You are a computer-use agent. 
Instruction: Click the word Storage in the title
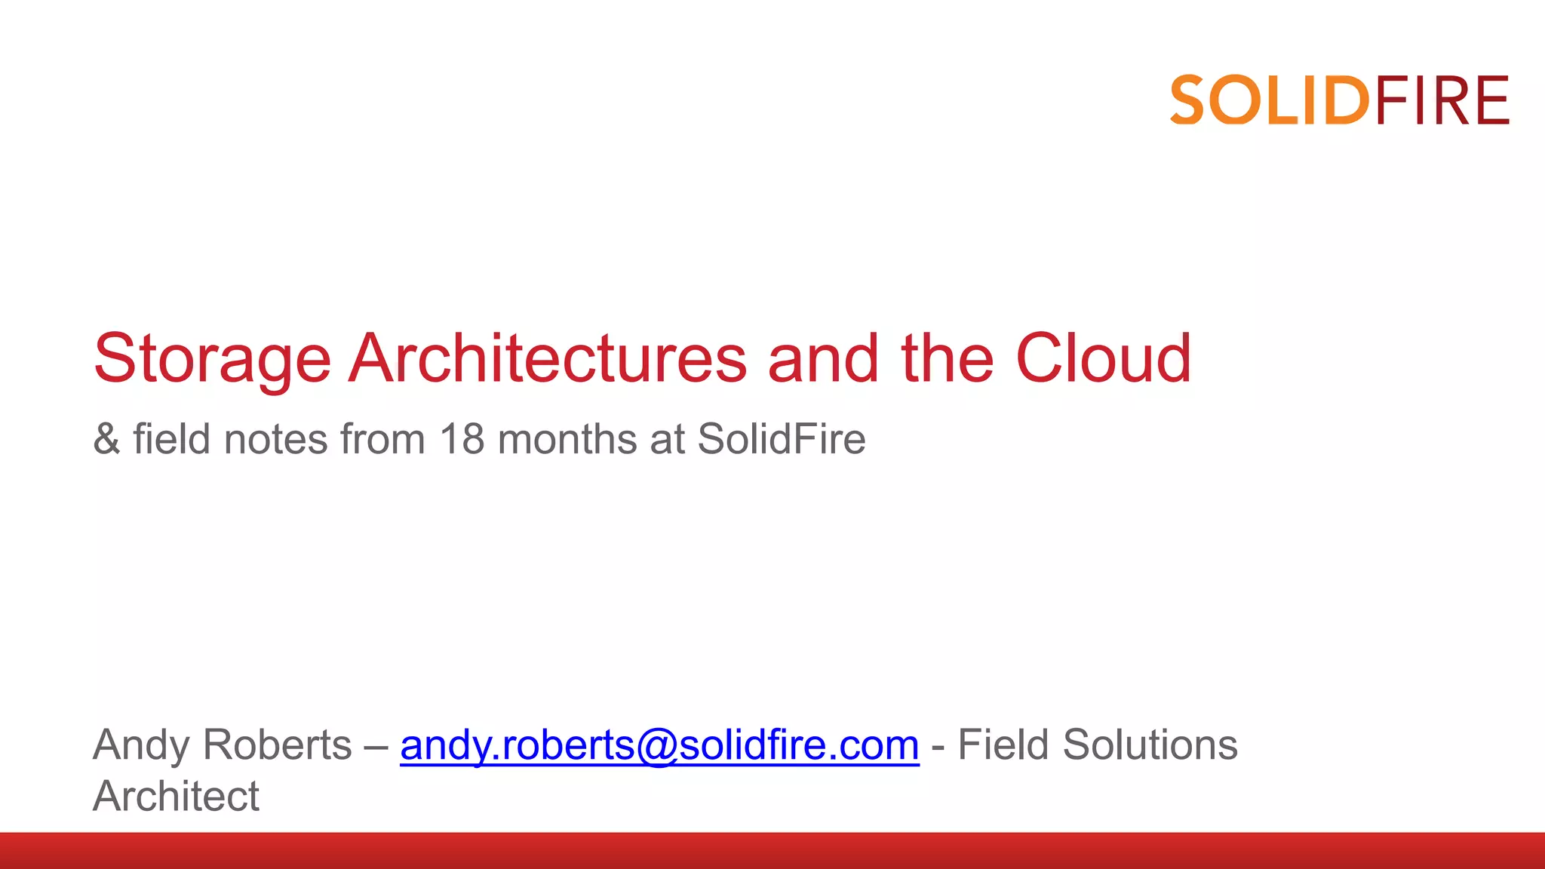[x=212, y=361]
